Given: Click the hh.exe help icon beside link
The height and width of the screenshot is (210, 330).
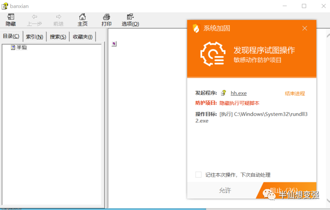Looking at the screenshot, I should (x=224, y=93).
